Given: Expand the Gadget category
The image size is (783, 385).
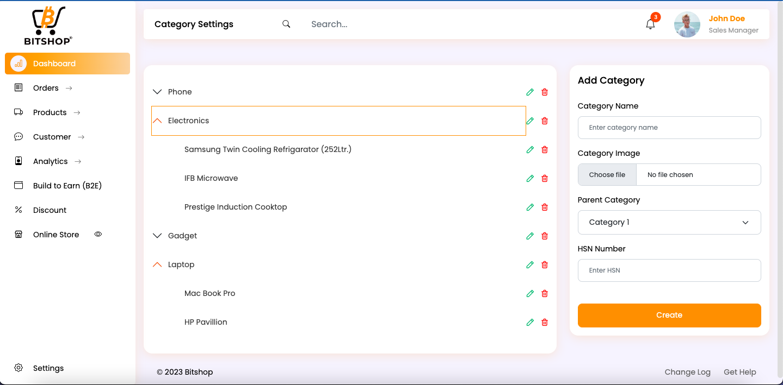Looking at the screenshot, I should (x=157, y=236).
